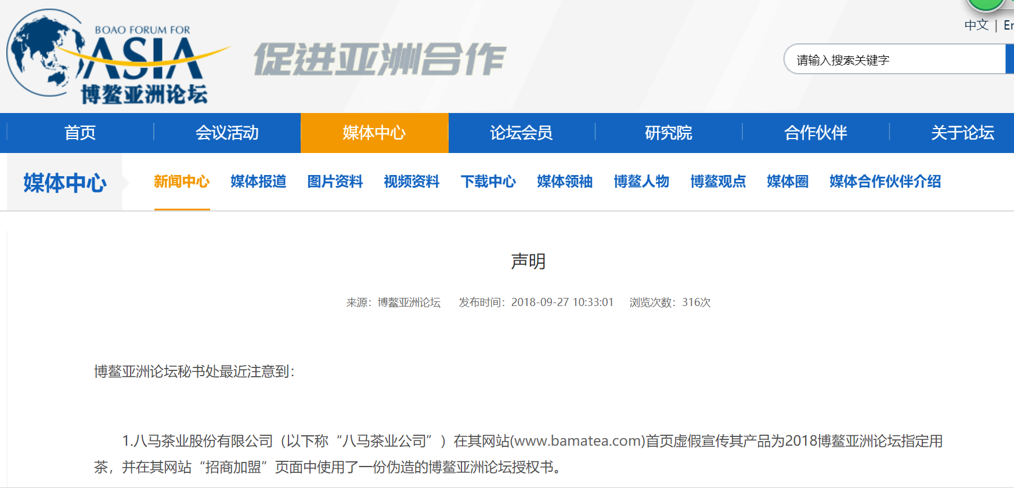This screenshot has height=488, width=1014.
Task: Open the 图片资料 sub-tab
Action: pos(335,181)
